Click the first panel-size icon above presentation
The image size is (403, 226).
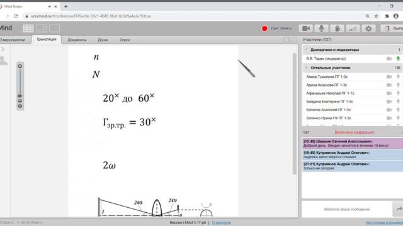tap(287, 40)
